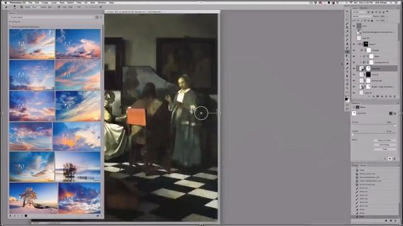Click the mask Density slider handle
The width and height of the screenshot is (403, 226).
[395, 126]
